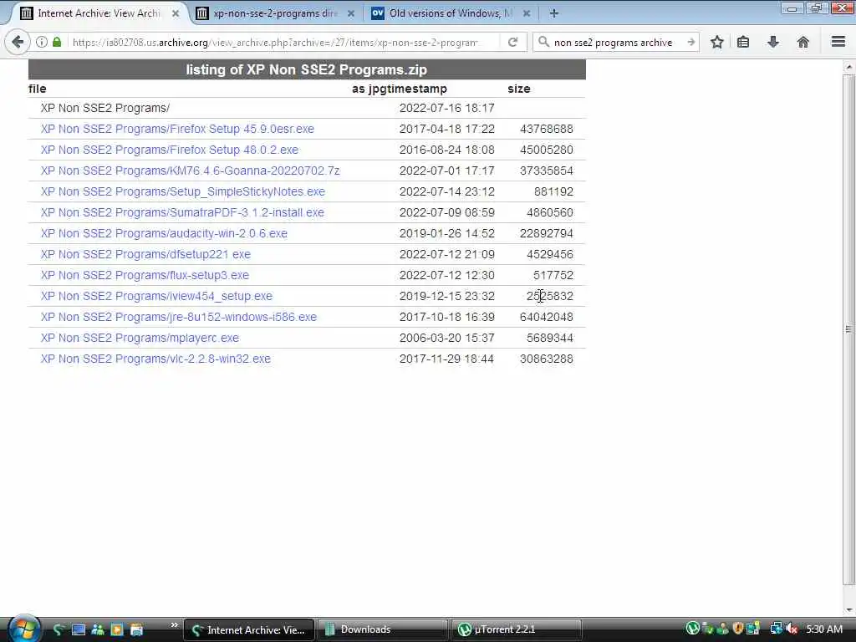Open media player quick launch icon
This screenshot has width=856, height=642.
coord(117,629)
